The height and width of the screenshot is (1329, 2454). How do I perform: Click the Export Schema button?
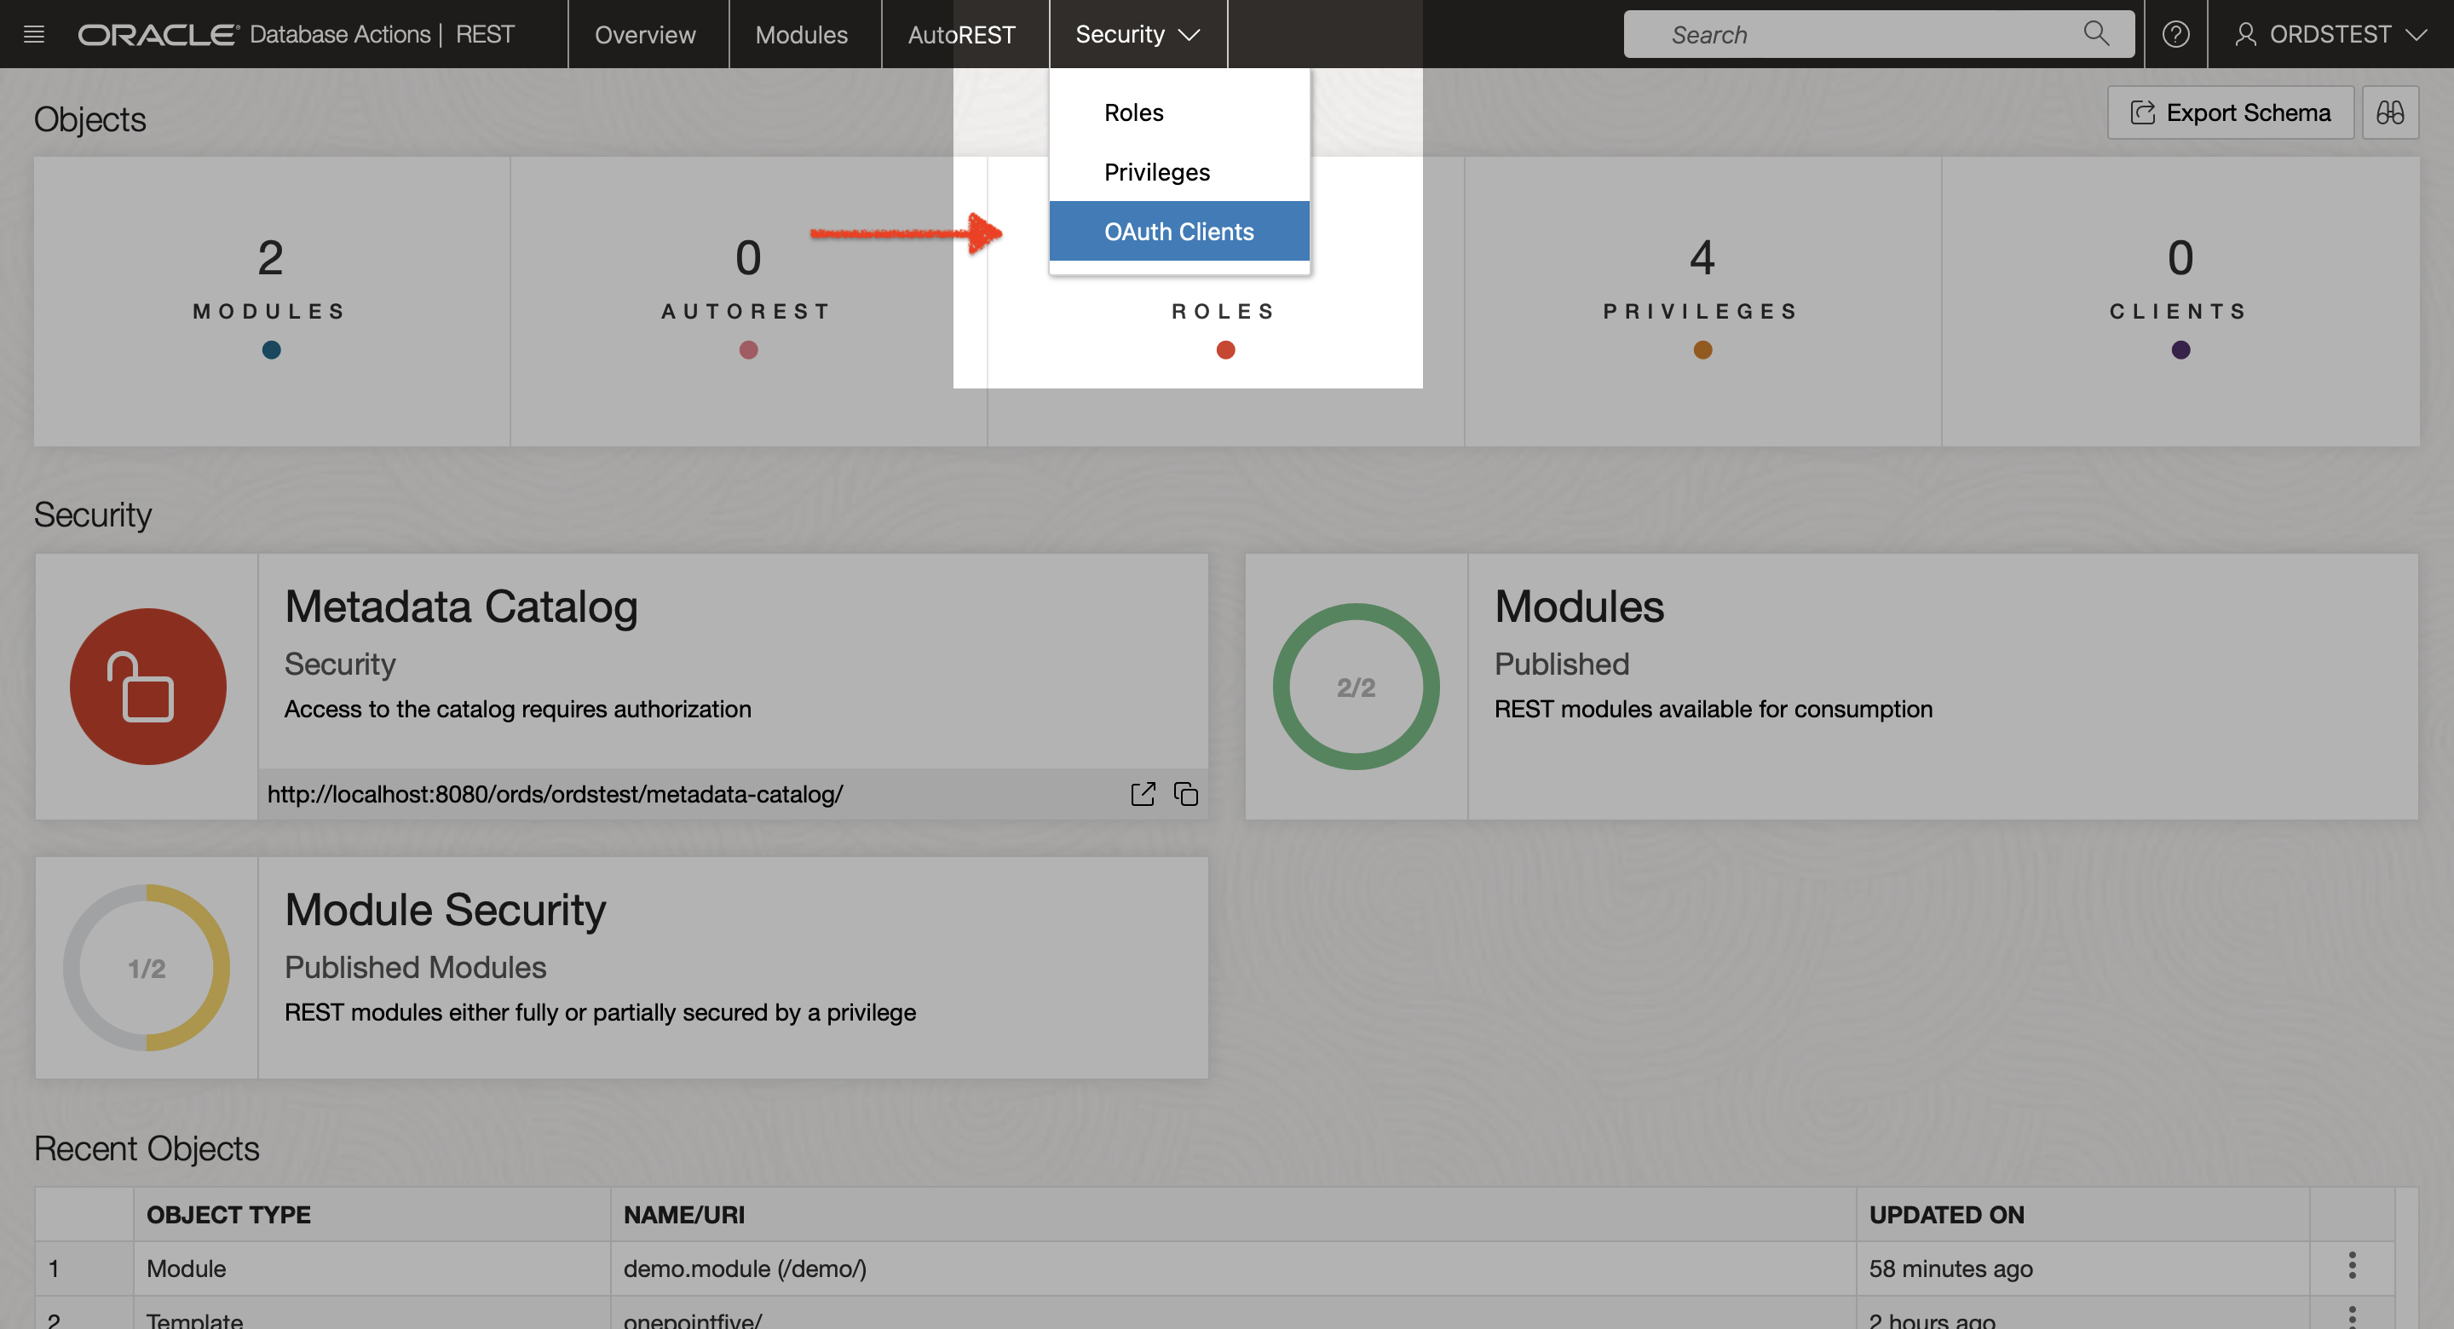[2229, 112]
